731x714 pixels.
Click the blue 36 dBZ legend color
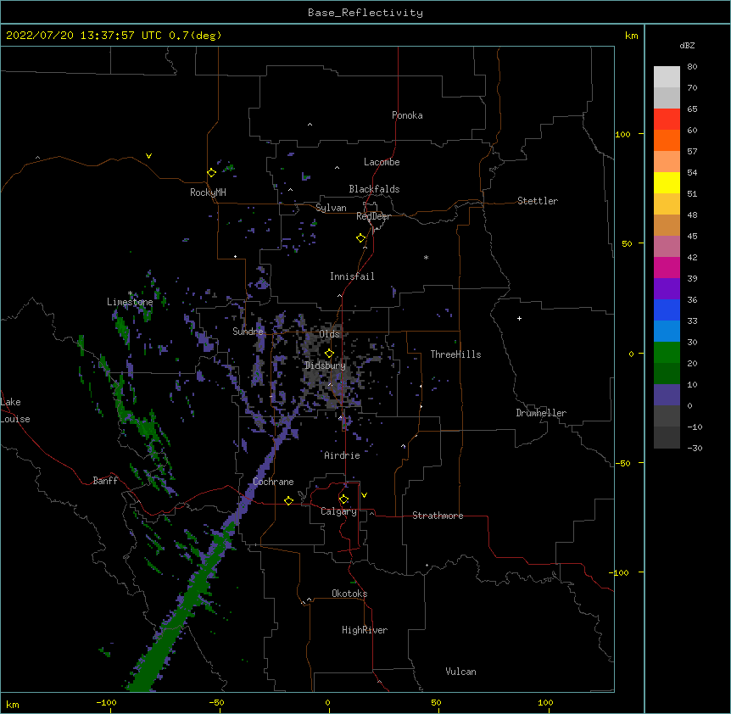pos(667,310)
